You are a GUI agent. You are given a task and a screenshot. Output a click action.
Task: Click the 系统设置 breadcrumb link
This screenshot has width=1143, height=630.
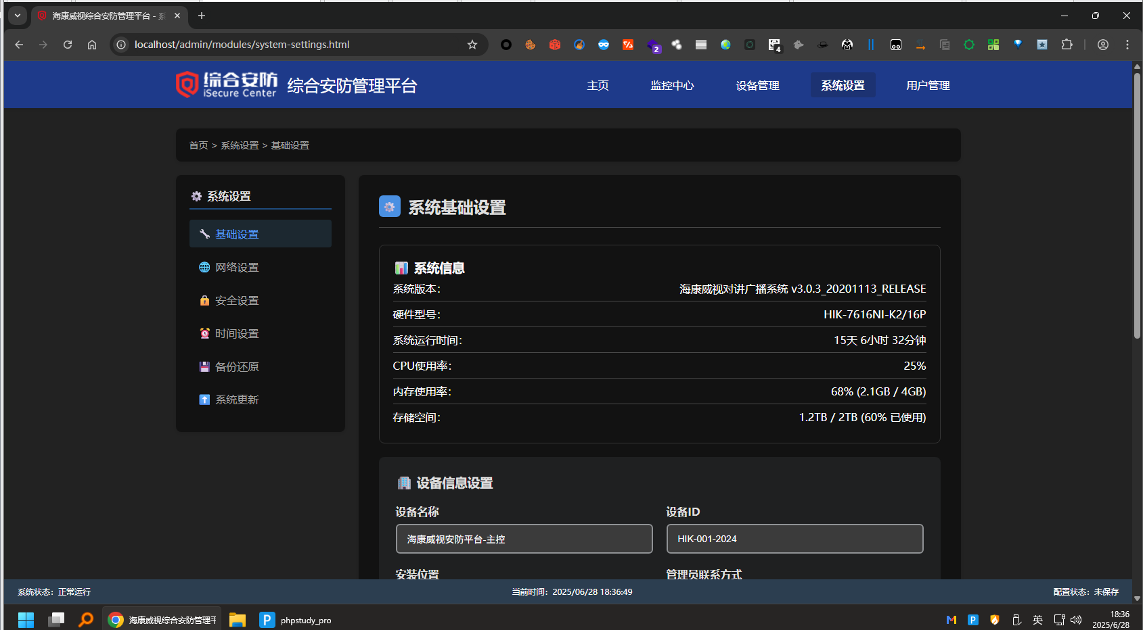(240, 145)
